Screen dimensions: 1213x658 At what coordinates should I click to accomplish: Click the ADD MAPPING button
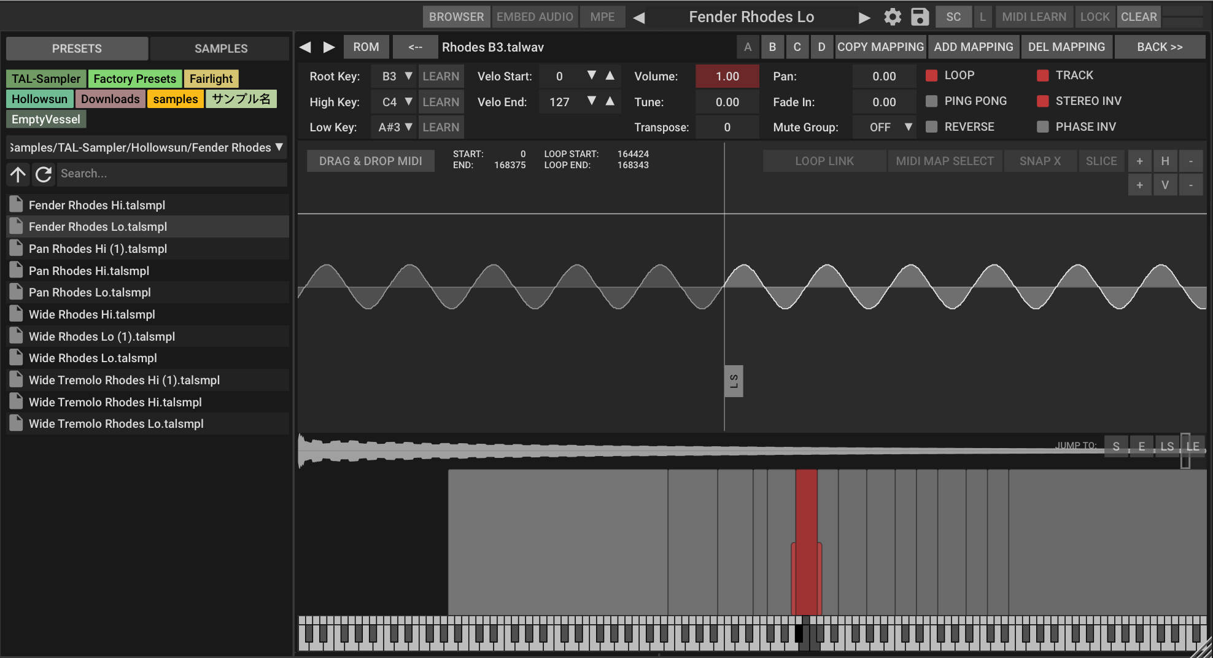coord(973,47)
